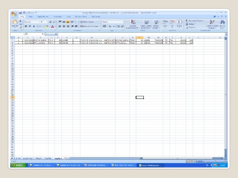Click the Windows start button

point(19,165)
